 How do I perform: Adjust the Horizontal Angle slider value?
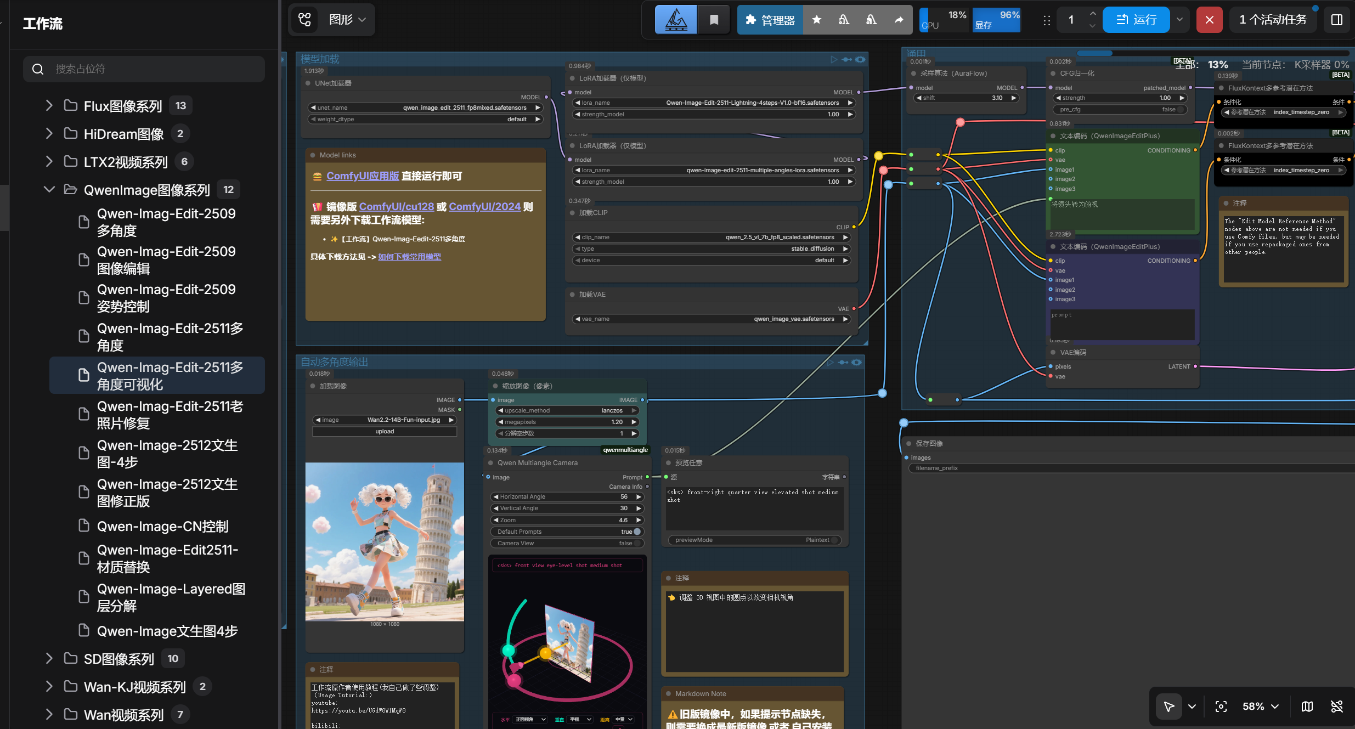(567, 496)
